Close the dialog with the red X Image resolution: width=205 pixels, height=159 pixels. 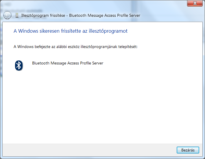point(195,3)
